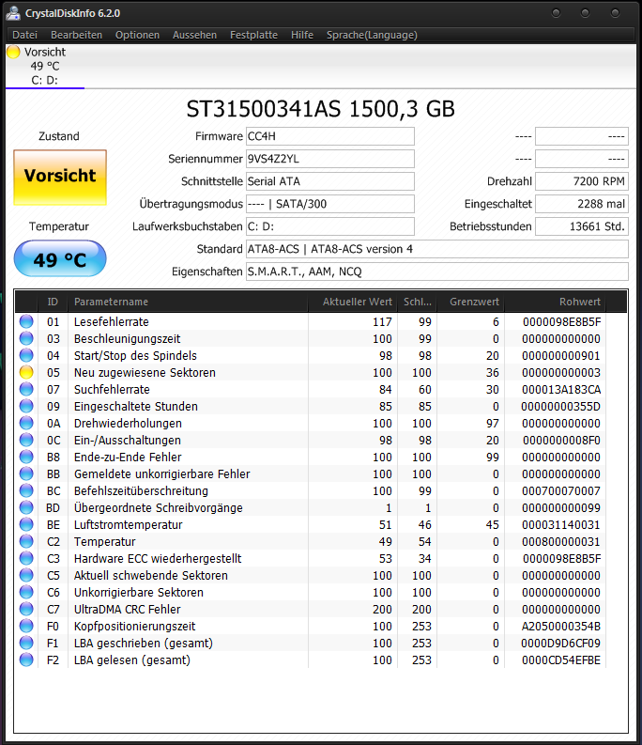
Task: Click status icon of Kopfpositionierungszeit row
Action: tap(26, 627)
